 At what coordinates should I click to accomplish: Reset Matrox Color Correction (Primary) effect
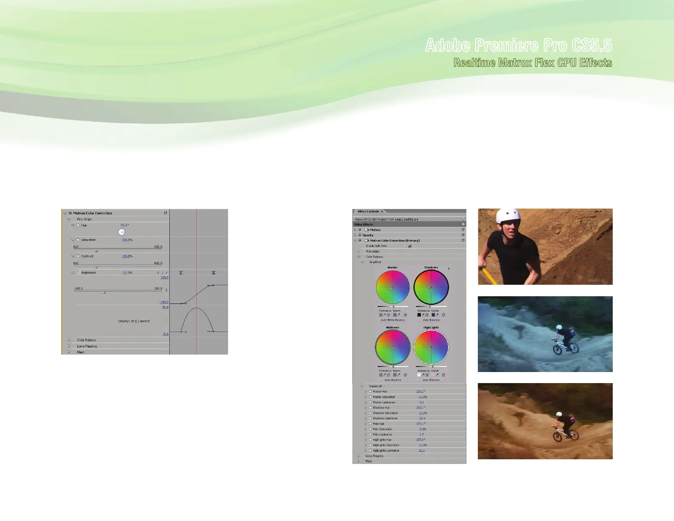click(463, 240)
